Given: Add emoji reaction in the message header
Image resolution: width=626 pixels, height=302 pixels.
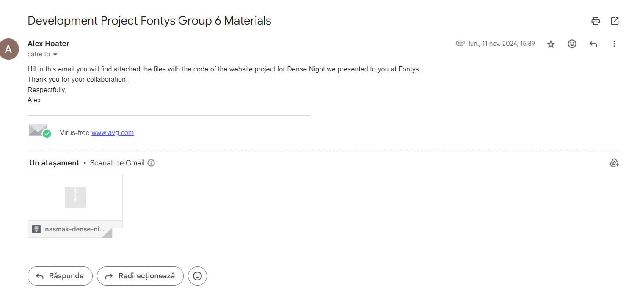Looking at the screenshot, I should click(x=572, y=44).
